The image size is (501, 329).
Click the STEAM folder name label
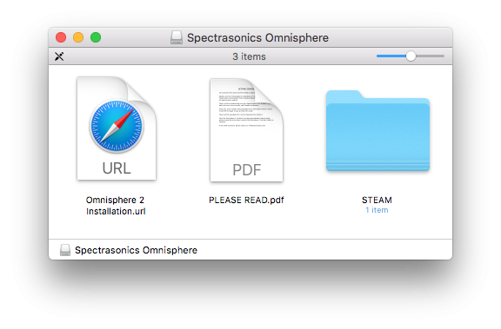pyautogui.click(x=377, y=200)
